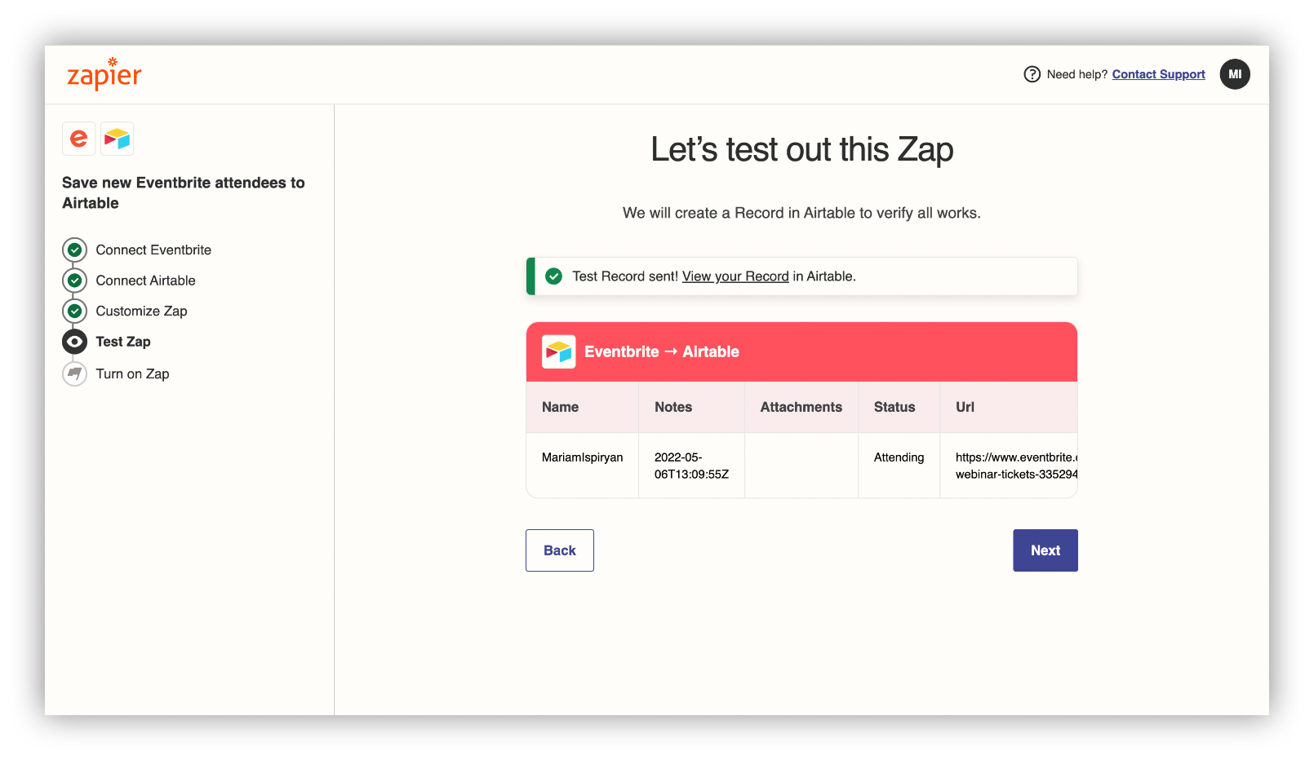Click 'Save new Eventbrite attendees to Airtable' title
The height and width of the screenshot is (760, 1314).
click(184, 192)
